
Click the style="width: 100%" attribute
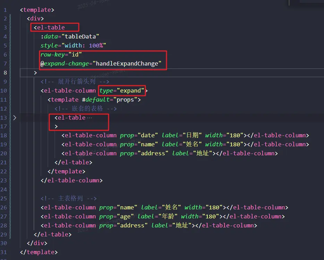[x=73, y=45]
